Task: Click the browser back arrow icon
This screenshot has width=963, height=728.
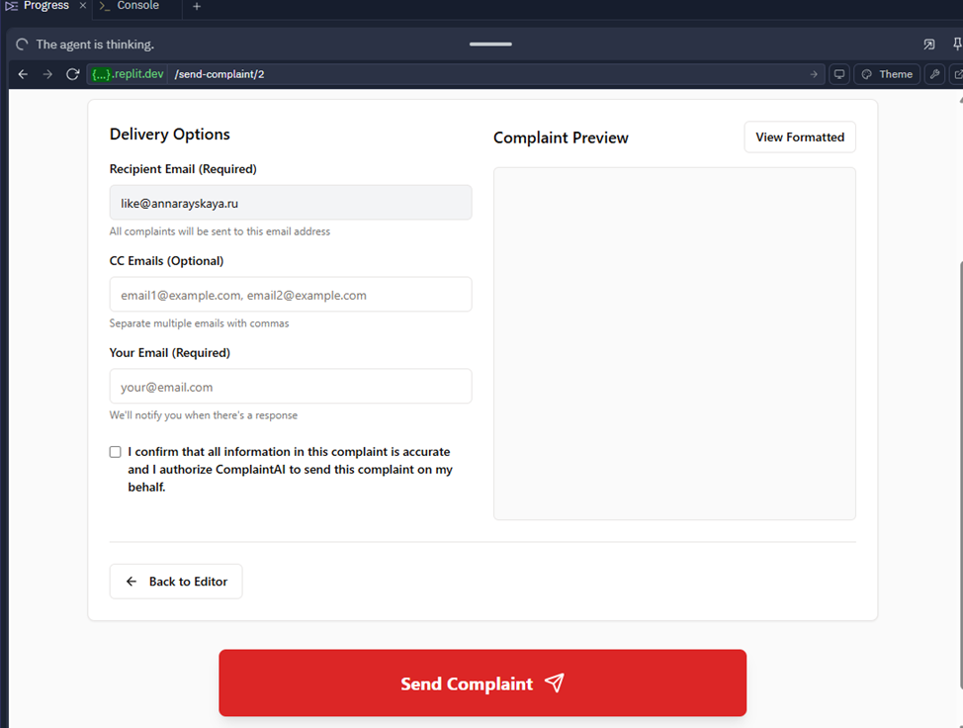Action: [23, 74]
